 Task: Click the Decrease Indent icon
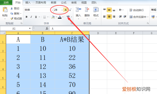[120, 17]
